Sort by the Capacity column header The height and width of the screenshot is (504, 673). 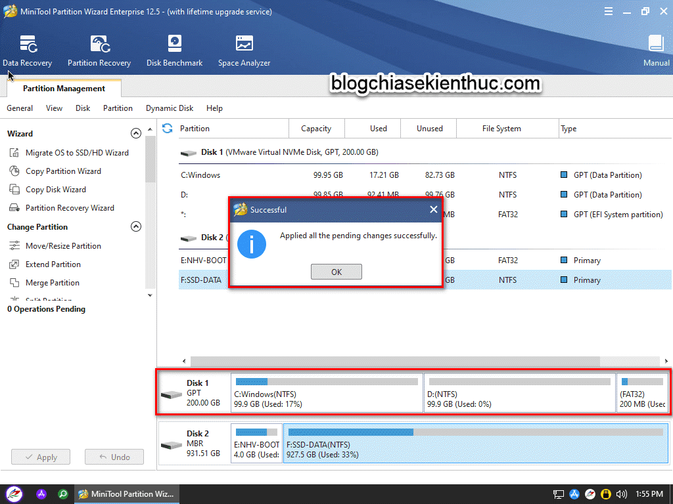tap(316, 129)
